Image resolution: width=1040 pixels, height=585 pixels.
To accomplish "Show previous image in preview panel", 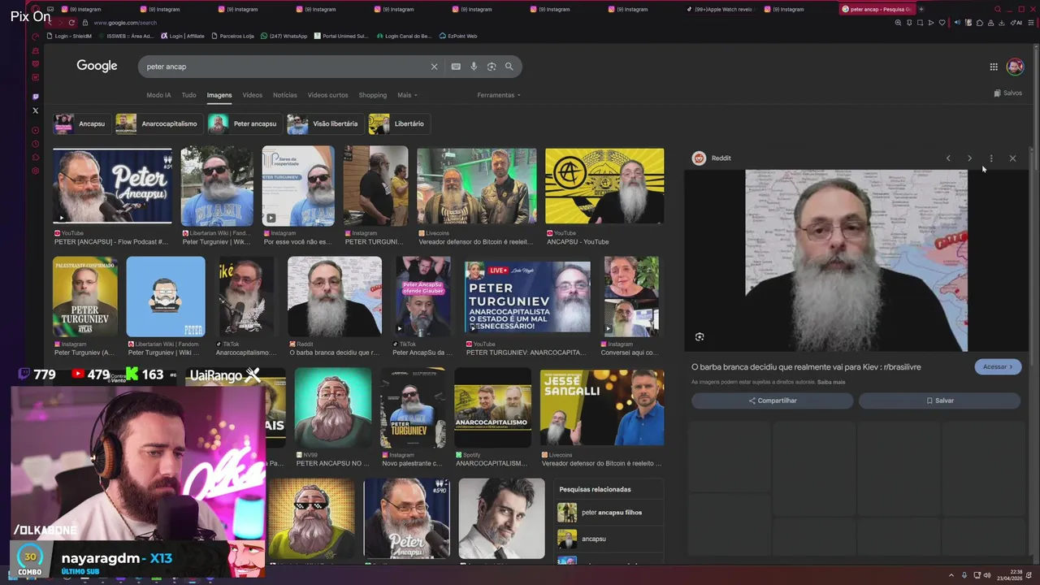I will (948, 158).
